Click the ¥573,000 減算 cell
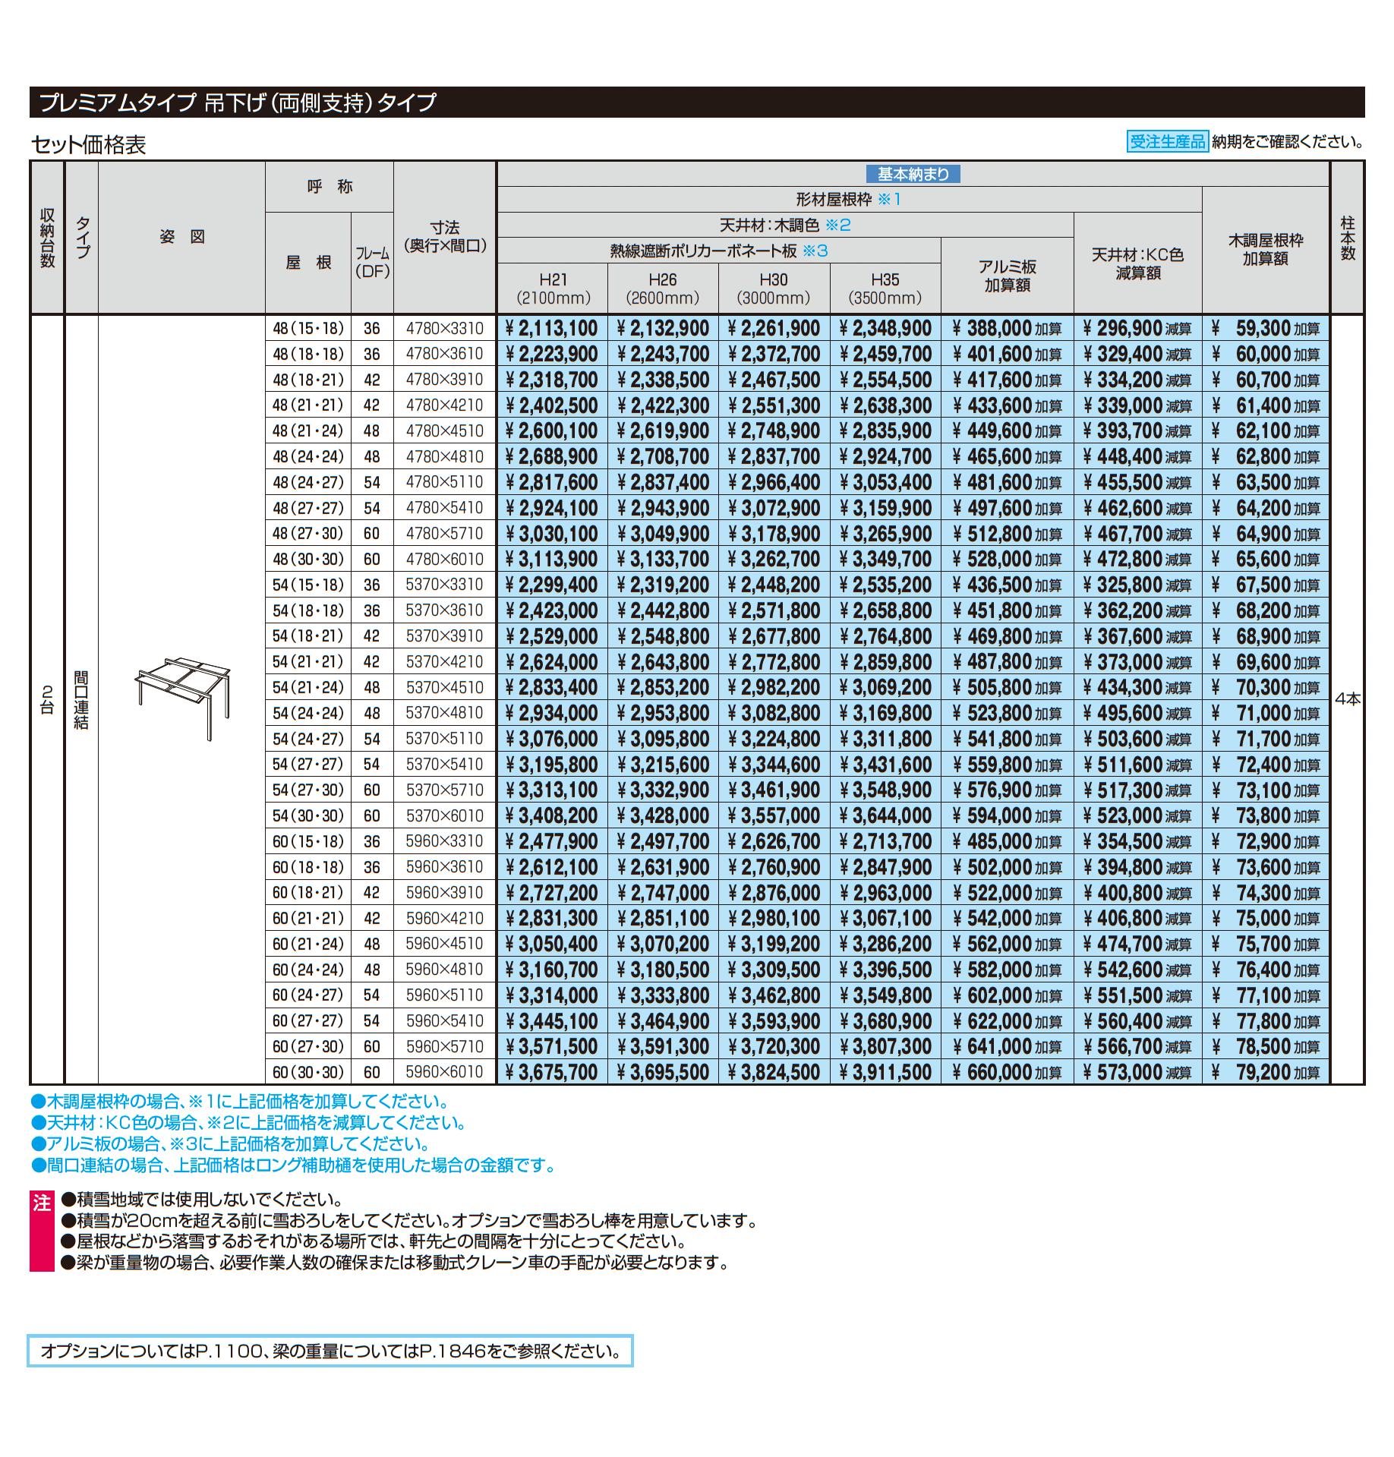 [x=1138, y=1072]
